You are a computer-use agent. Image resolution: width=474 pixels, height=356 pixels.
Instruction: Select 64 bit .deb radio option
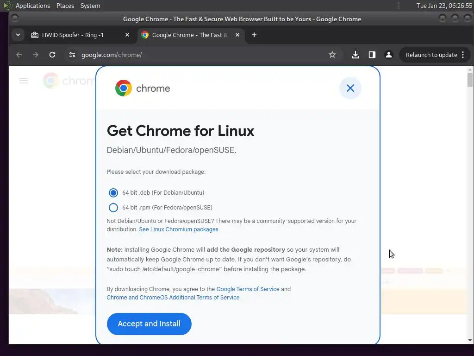coord(113,192)
